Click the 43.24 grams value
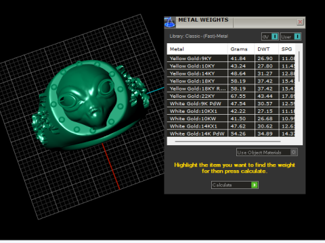Image resolution: width=325 pixels, height=243 pixels. [x=238, y=66]
